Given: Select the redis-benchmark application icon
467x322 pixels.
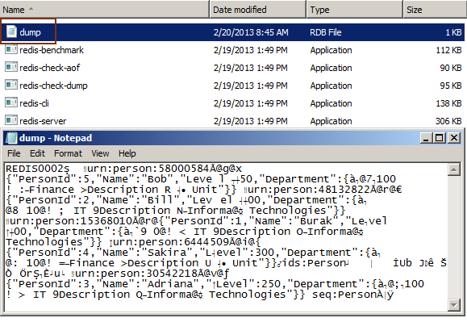Looking at the screenshot, I should [11, 49].
